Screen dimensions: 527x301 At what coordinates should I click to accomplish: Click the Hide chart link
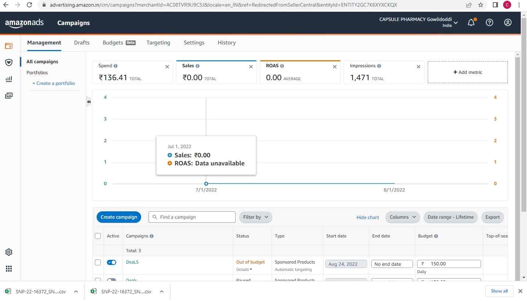368,217
